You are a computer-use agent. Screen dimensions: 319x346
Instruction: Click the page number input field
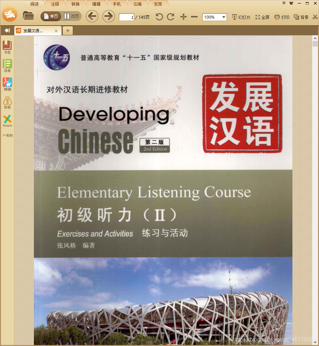point(127,17)
